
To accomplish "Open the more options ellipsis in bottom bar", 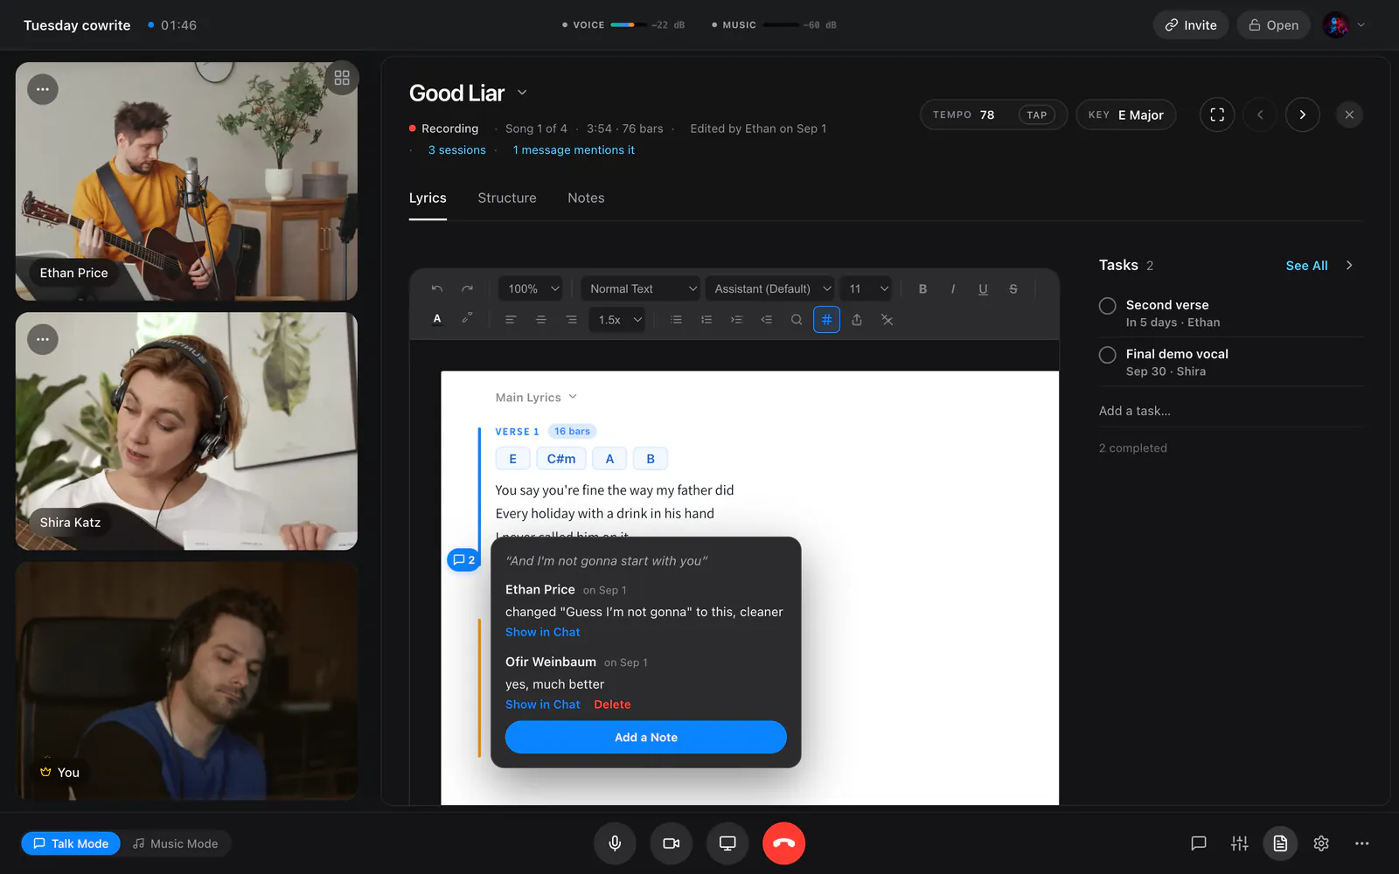I will tap(1361, 843).
